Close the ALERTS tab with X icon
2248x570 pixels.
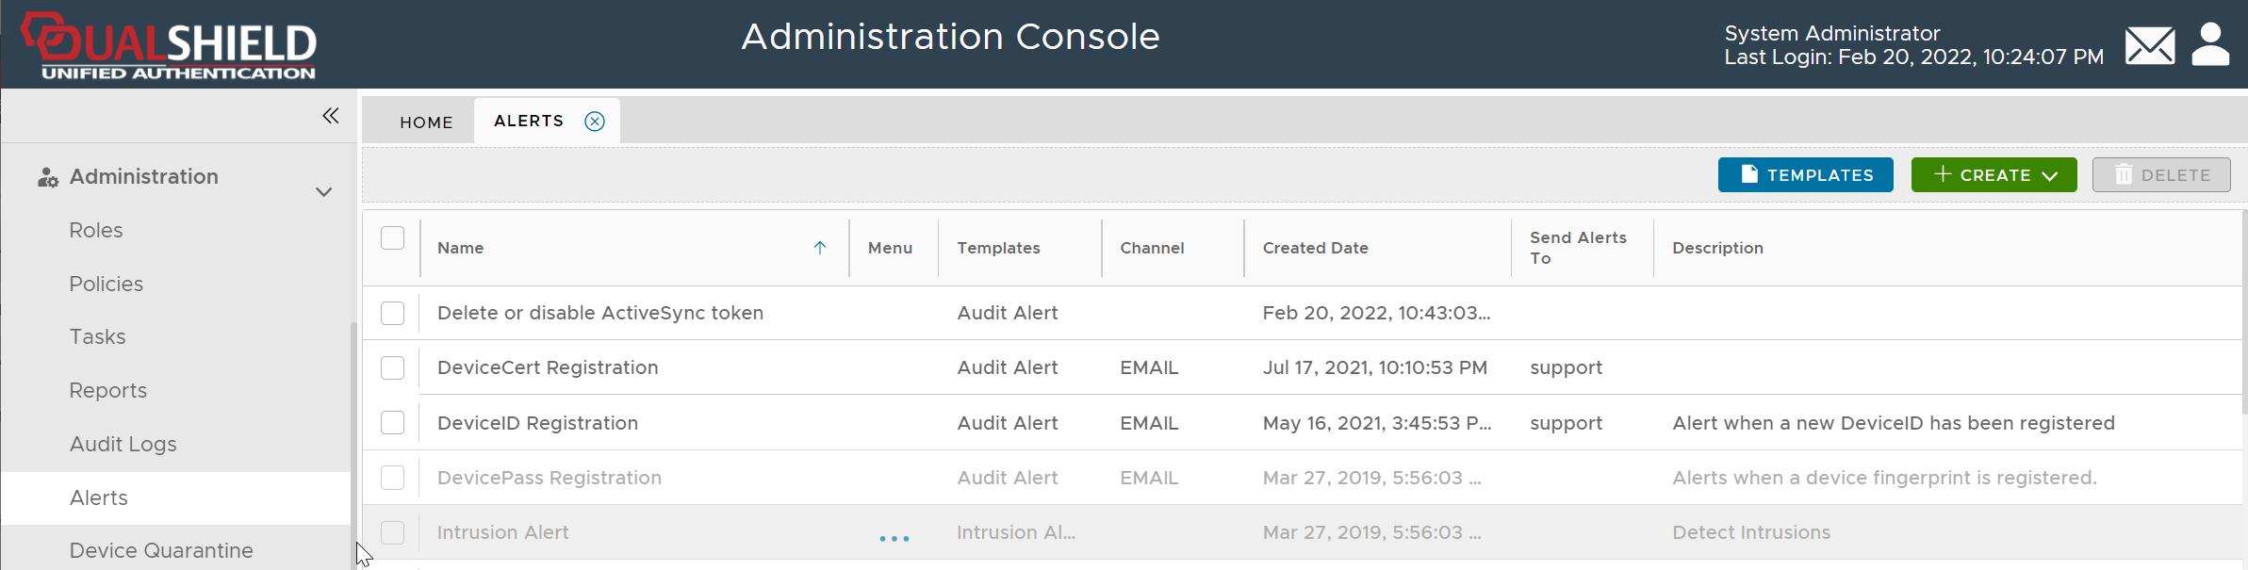coord(595,122)
